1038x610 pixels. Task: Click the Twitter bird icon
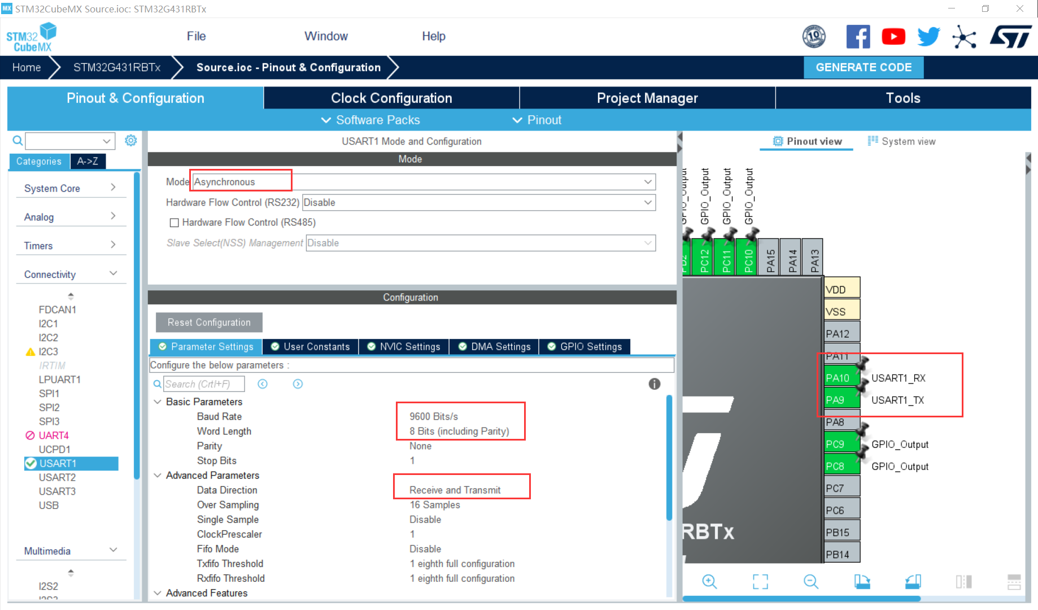pos(928,37)
